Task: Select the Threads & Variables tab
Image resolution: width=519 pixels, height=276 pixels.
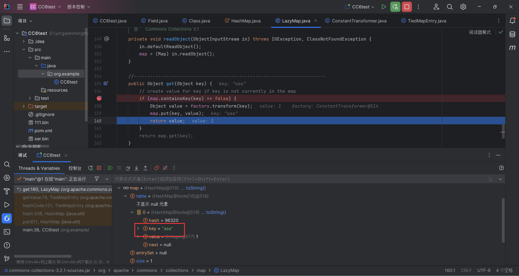Action: (x=39, y=168)
